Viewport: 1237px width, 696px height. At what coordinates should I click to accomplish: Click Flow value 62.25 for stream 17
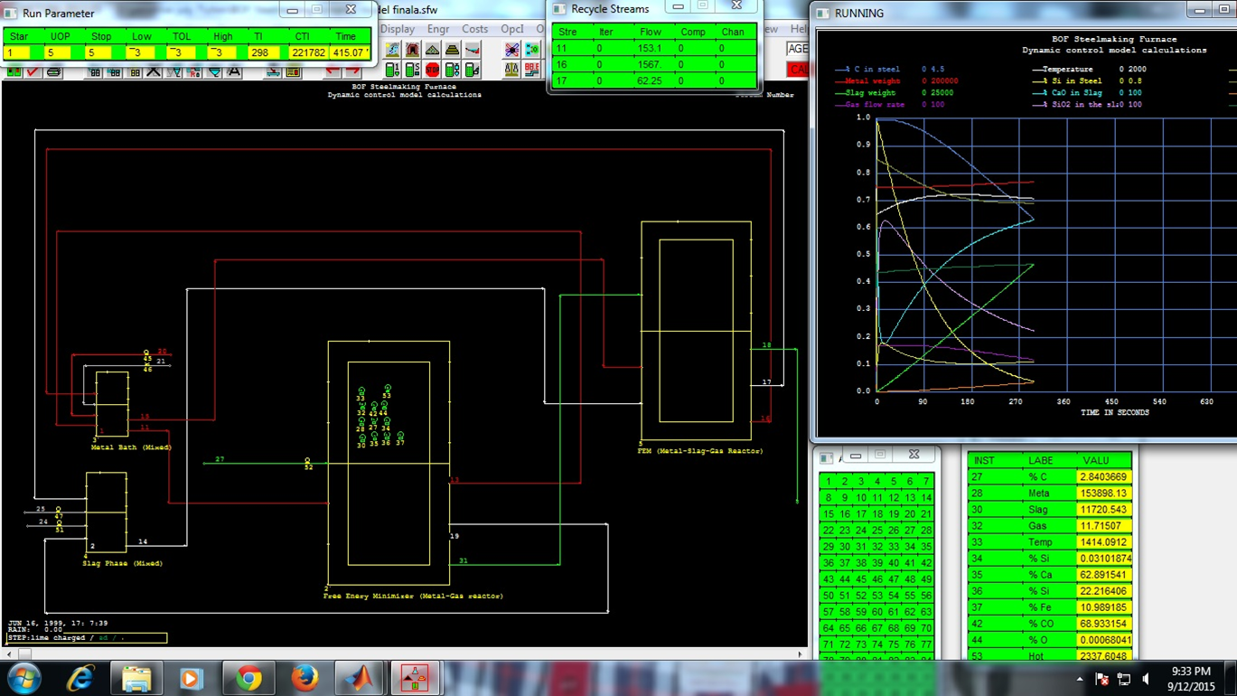650,81
